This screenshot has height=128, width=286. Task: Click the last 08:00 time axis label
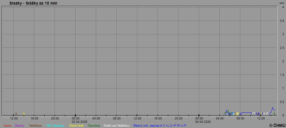click(240, 118)
